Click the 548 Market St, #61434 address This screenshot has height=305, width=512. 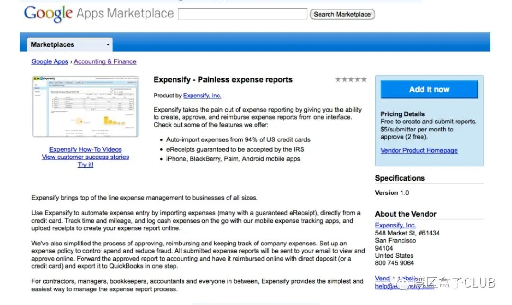[407, 233]
